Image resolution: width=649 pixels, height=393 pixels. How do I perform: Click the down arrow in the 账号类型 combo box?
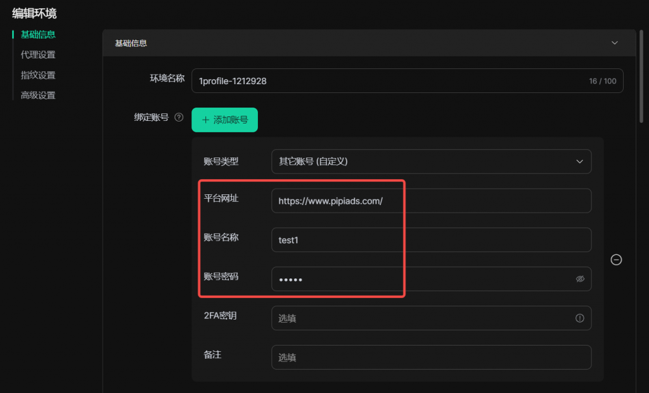[579, 161]
